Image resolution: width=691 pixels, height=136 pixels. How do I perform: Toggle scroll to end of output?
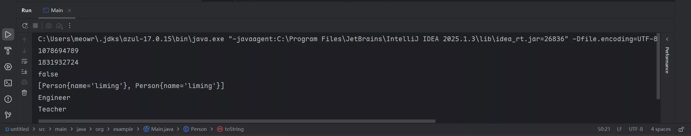coord(24,72)
